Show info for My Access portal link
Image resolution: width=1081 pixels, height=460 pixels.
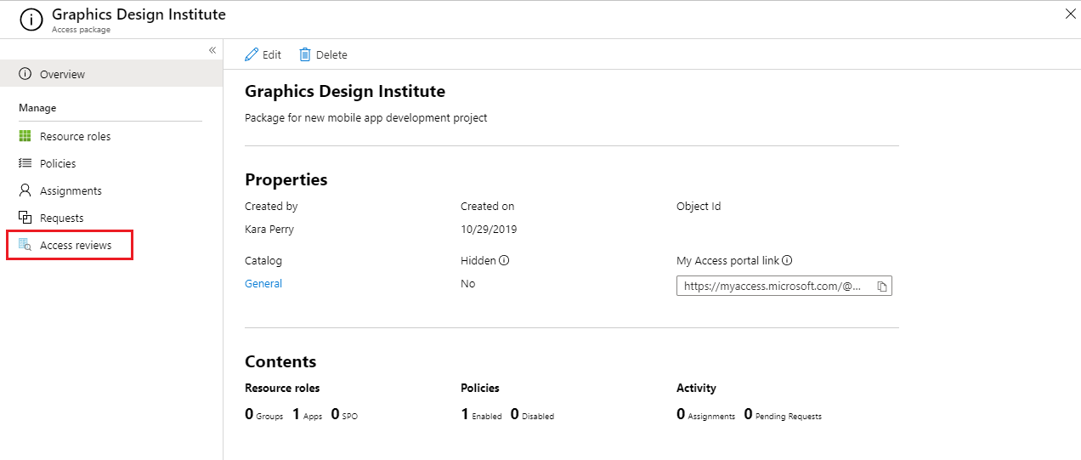[787, 261]
